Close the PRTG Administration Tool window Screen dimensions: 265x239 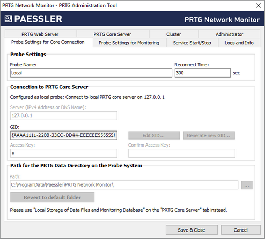259,5
